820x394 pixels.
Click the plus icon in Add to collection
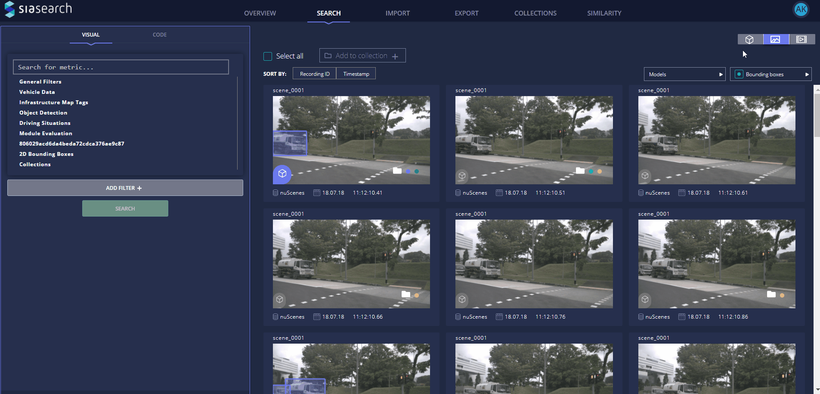395,56
